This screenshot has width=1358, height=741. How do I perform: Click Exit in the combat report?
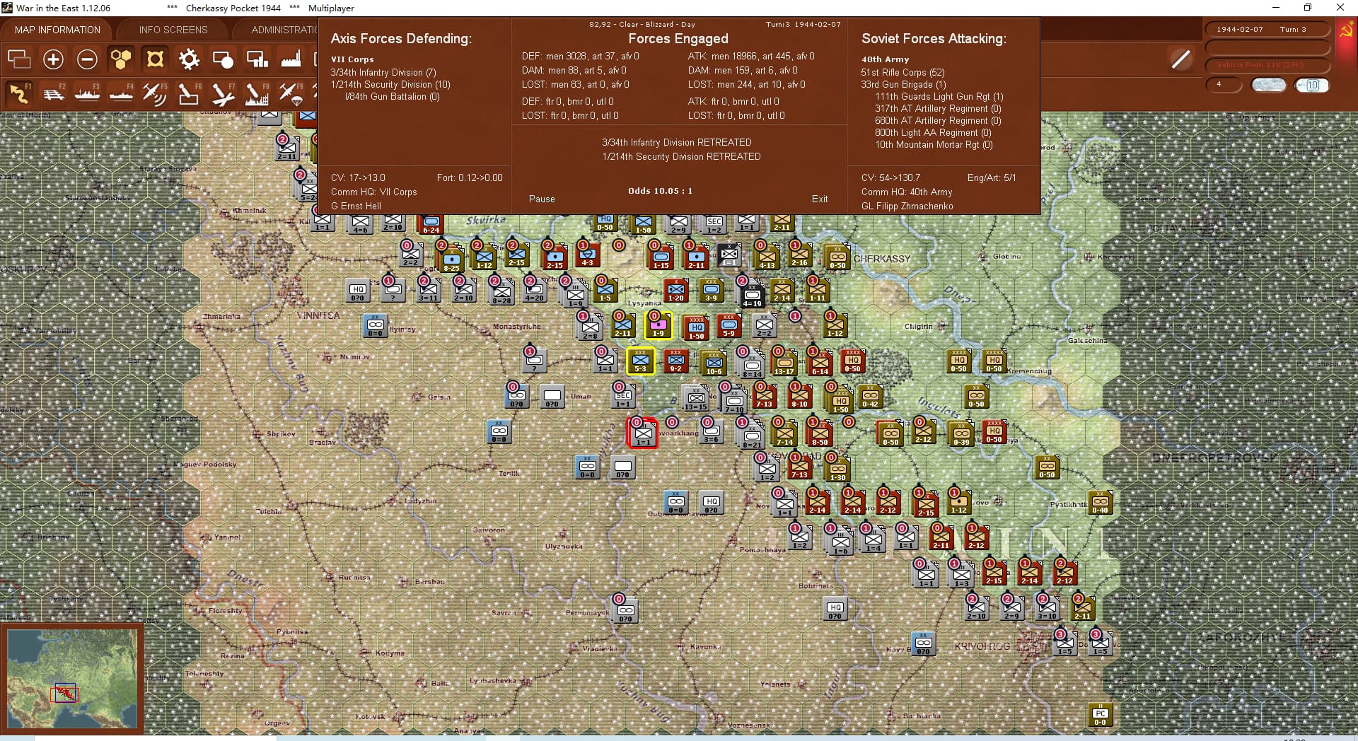(x=820, y=199)
